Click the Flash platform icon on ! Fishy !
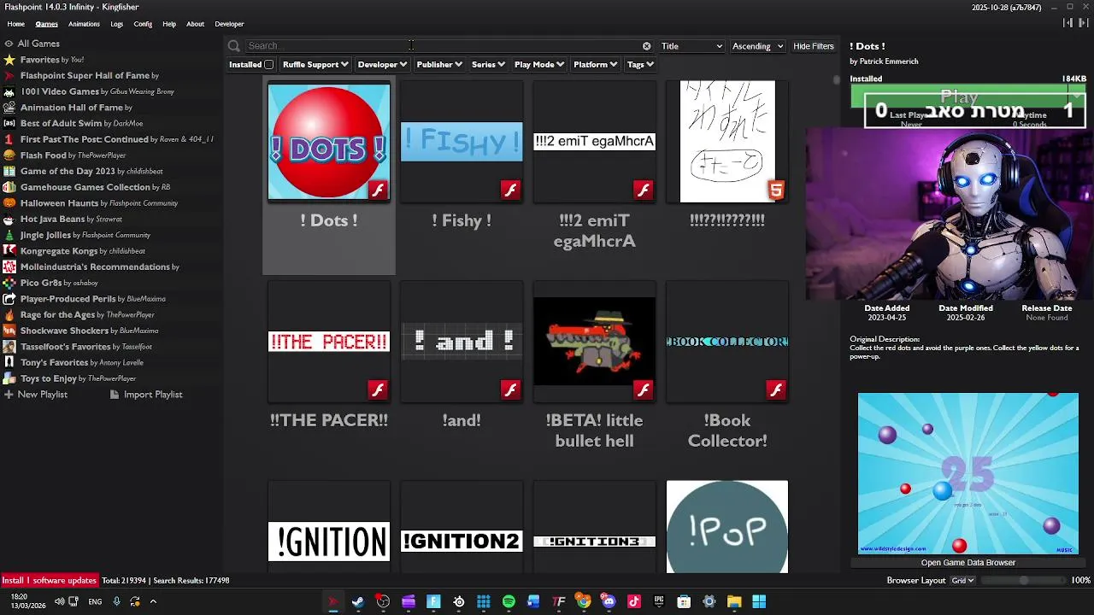 click(x=510, y=190)
